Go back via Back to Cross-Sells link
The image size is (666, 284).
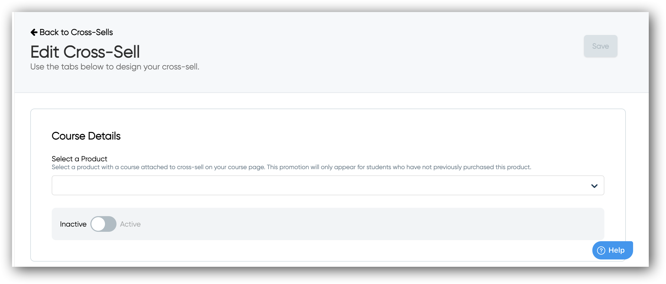(x=76, y=32)
